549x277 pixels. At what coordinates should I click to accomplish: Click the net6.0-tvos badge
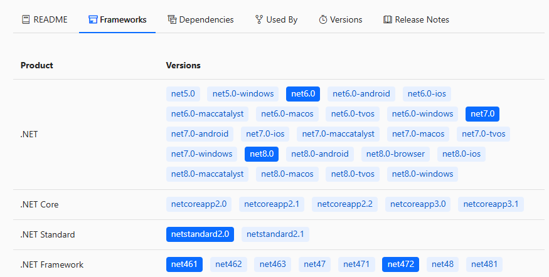click(353, 114)
